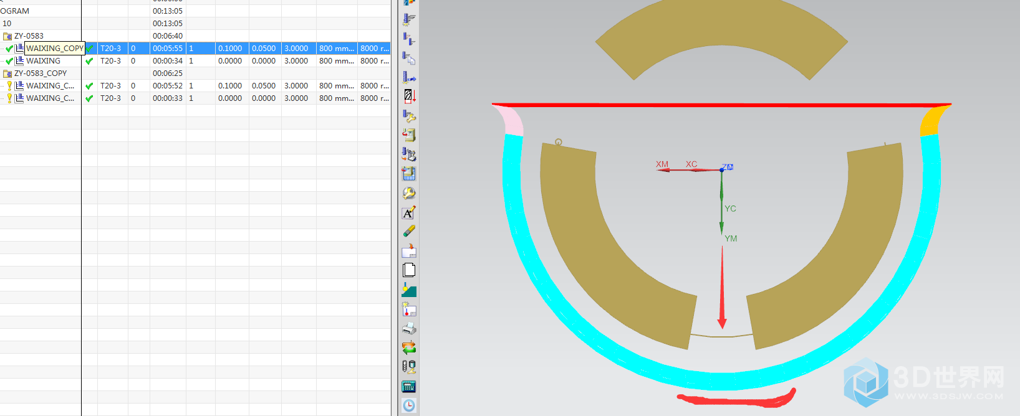The height and width of the screenshot is (416, 1020).
Task: Select the WAIXING_C... operation timed 00:05:52
Action: coord(50,86)
